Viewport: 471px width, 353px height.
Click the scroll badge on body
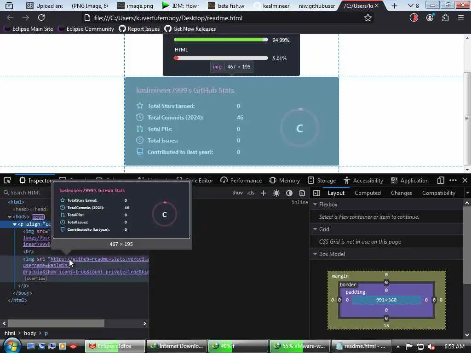pos(38,217)
